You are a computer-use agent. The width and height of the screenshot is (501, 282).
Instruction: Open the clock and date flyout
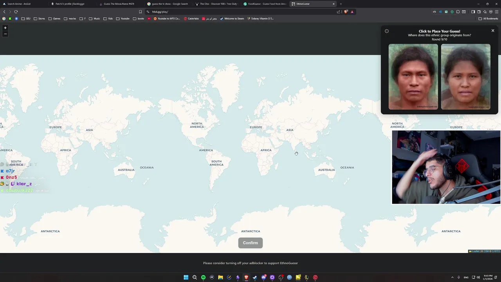pos(488,277)
